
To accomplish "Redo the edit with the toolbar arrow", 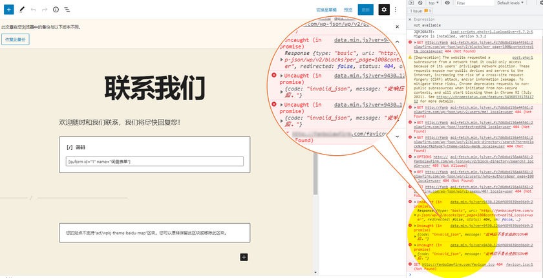I will coord(45,10).
